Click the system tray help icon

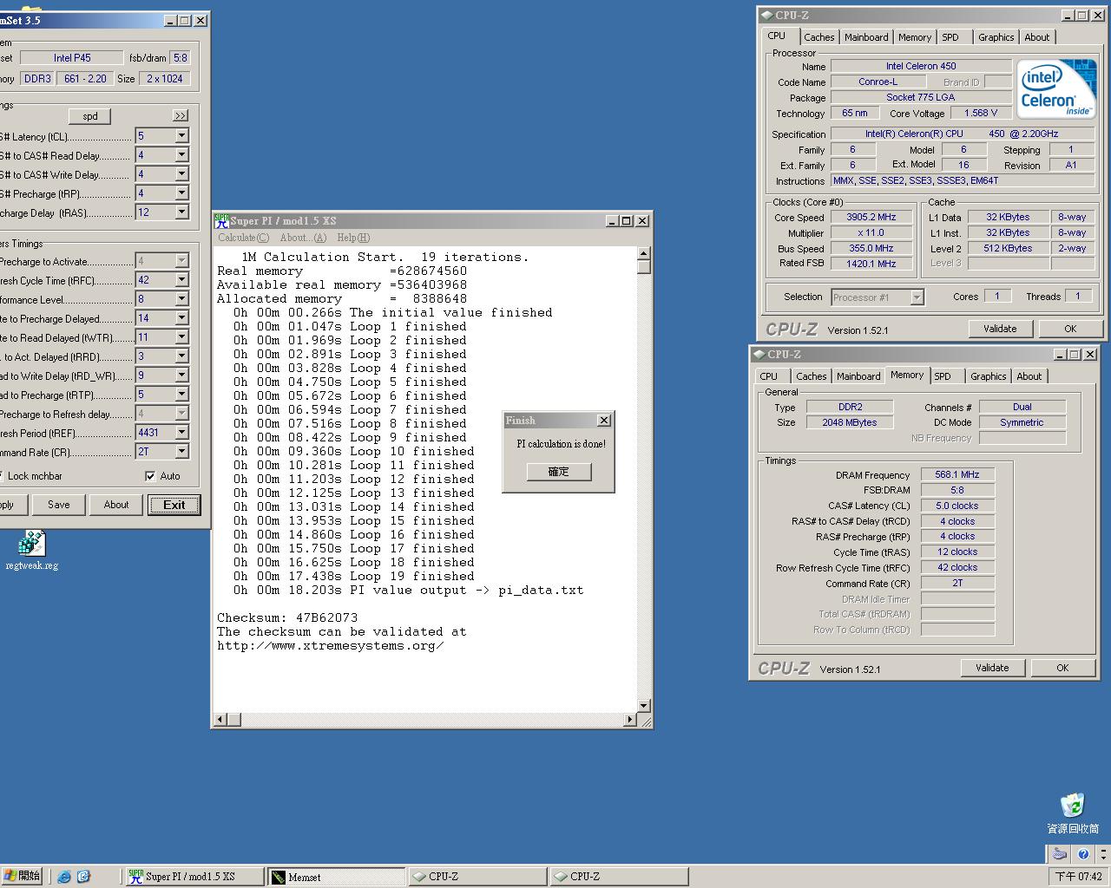tap(1083, 854)
